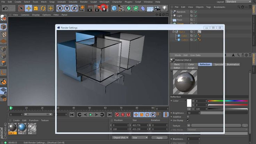
Task: Toggle the Use Bump checkbox
Action: (188, 121)
